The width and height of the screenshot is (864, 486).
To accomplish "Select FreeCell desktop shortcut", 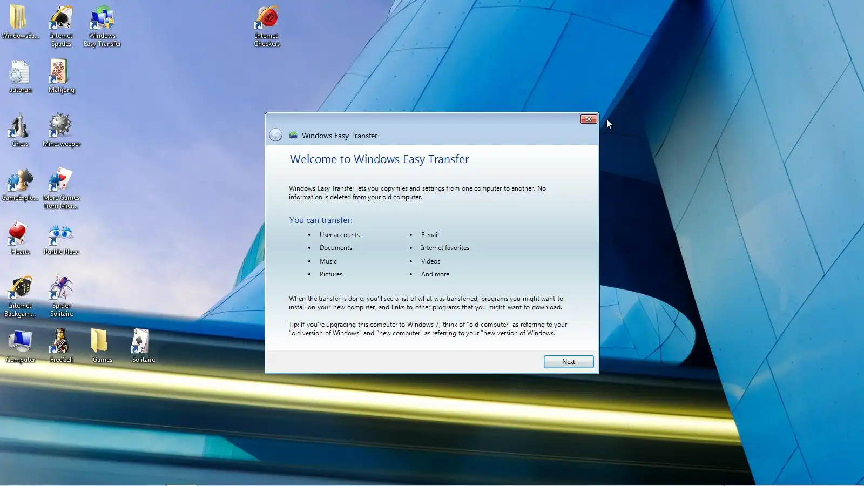I will 61,346.
